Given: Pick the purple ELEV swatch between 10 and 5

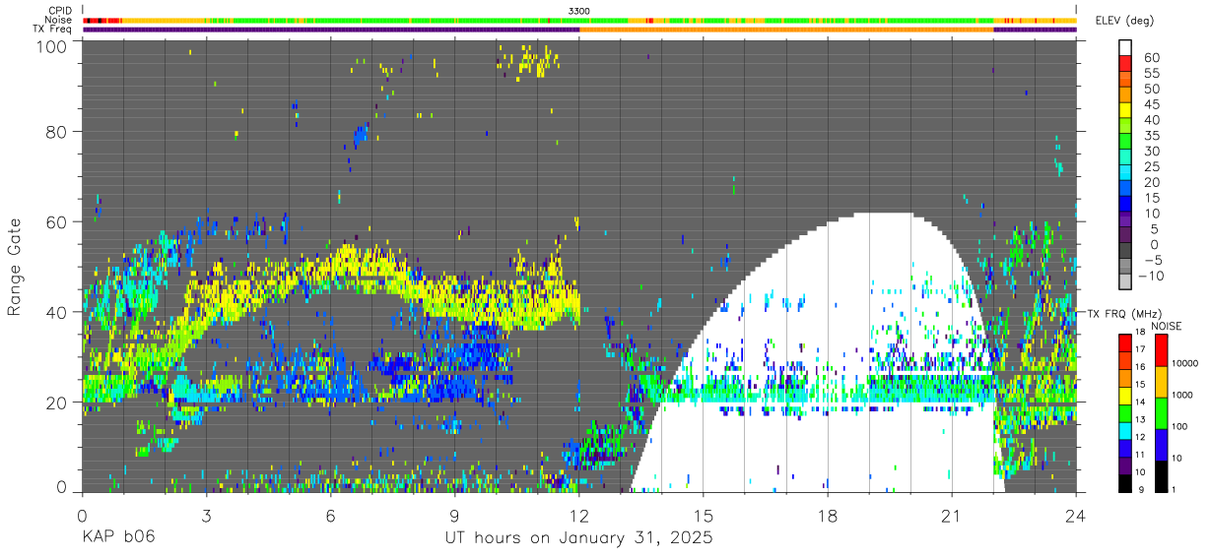Looking at the screenshot, I should [x=1125, y=220].
